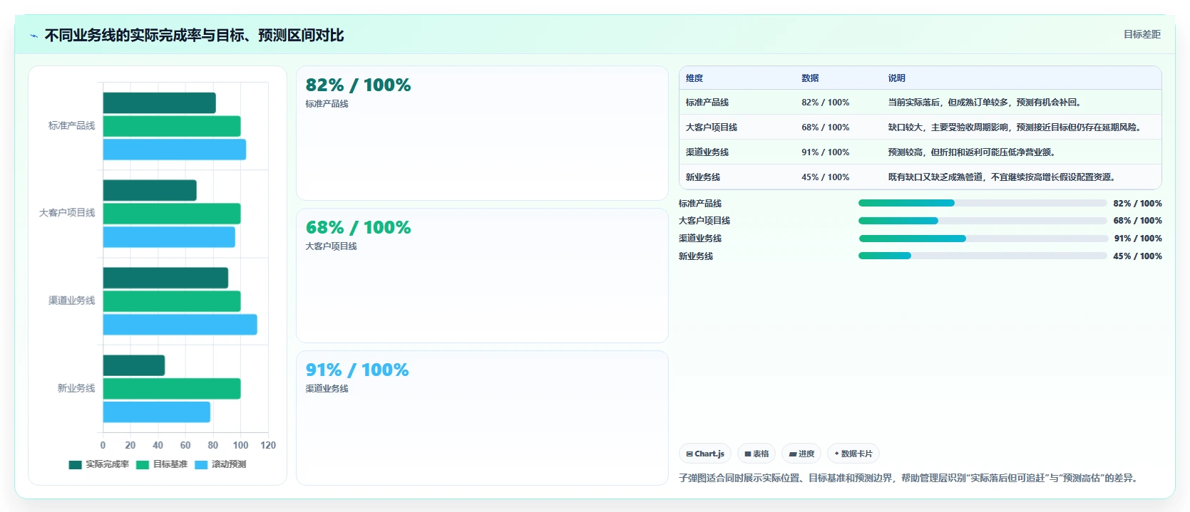Click the 标准产品线 actual completion bar in chart

click(159, 103)
